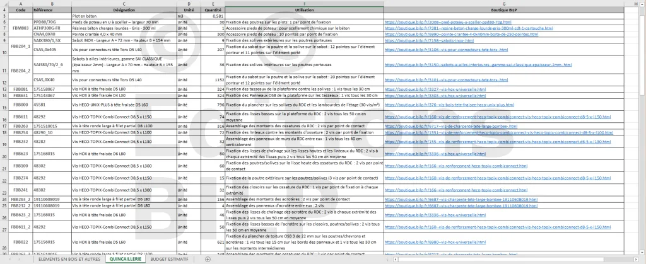Switch to the ELEMENTS EN BOIS ET AUTRES sheet

pyautogui.click(x=69, y=259)
